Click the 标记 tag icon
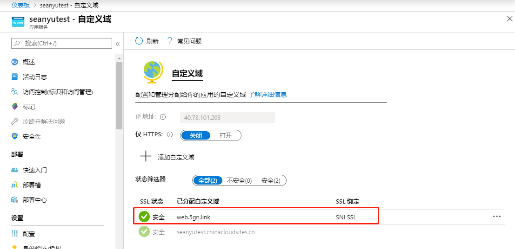This screenshot has height=249, width=515. (x=14, y=107)
